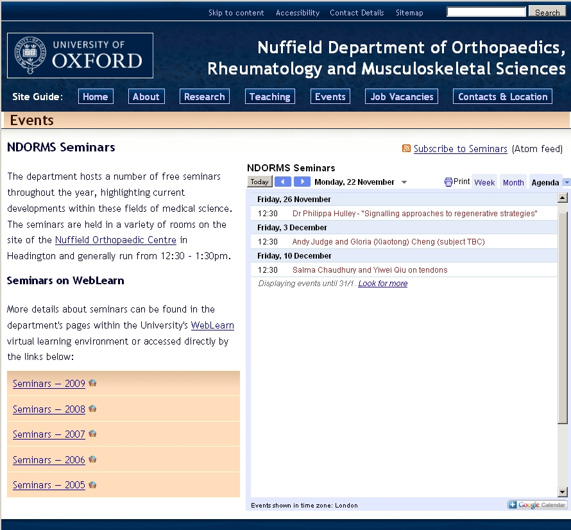Follow the Look for more link
This screenshot has width=571, height=530.
[382, 284]
